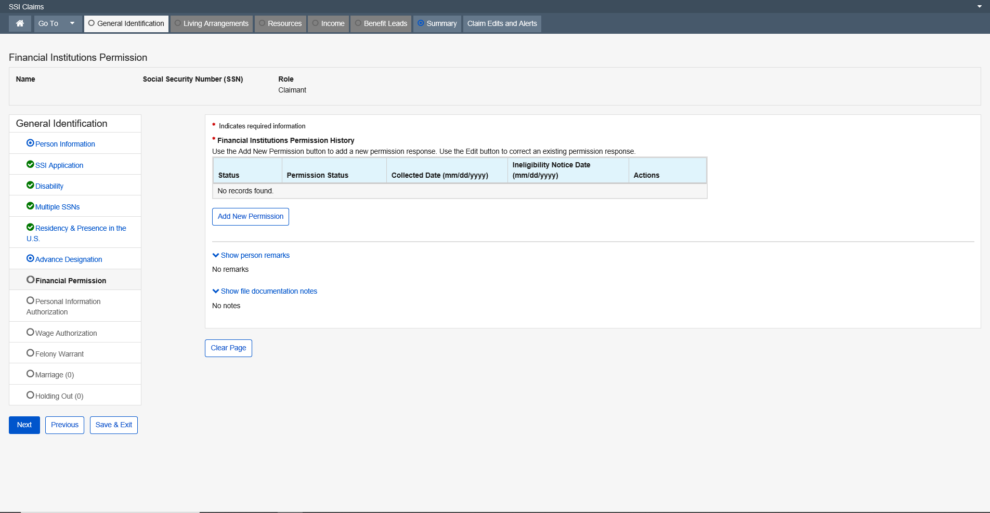
Task: Click Save & Exit button
Action: (x=114, y=425)
